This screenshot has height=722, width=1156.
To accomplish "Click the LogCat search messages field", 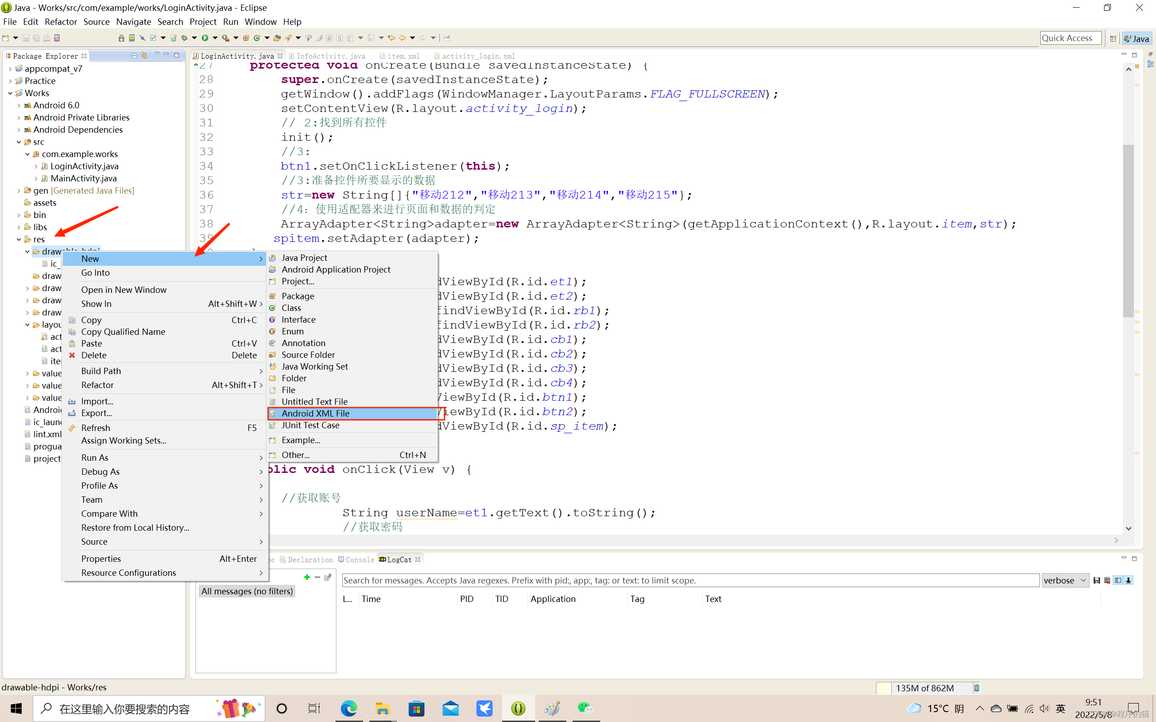I will click(690, 580).
